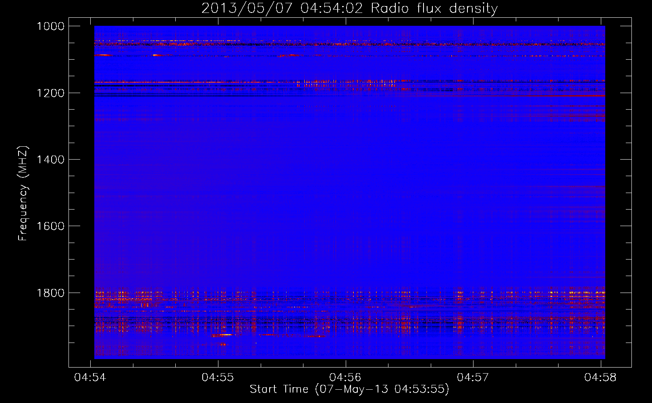
Task: Click the 1000 frequency tick label
Action: click(x=50, y=26)
